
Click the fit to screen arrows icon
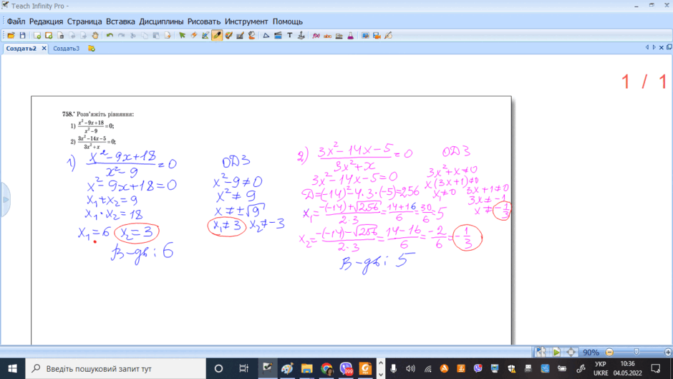[571, 352]
